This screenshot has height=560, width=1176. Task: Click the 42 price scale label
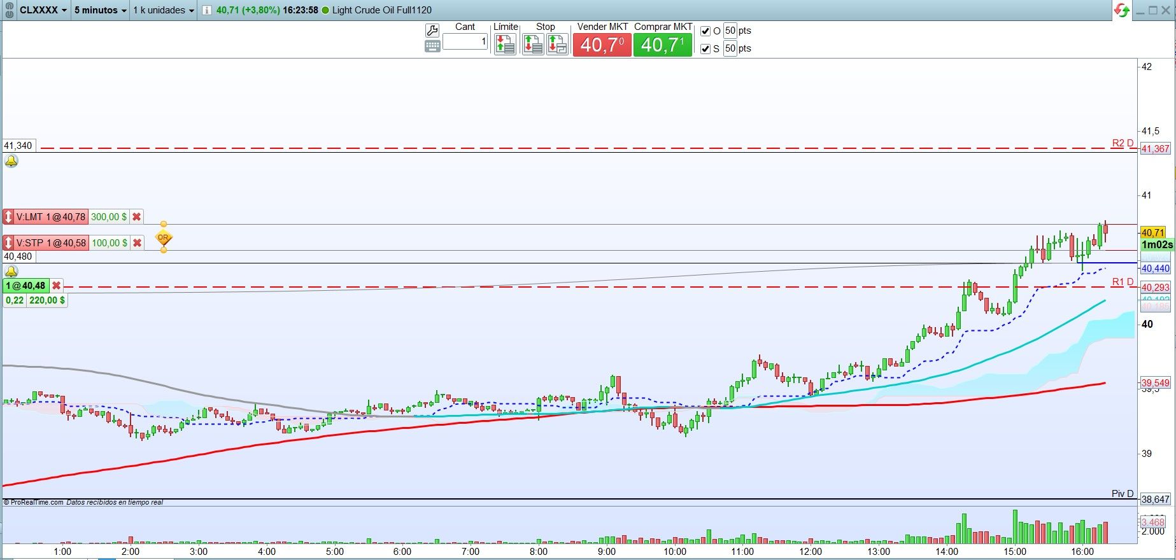tap(1147, 67)
